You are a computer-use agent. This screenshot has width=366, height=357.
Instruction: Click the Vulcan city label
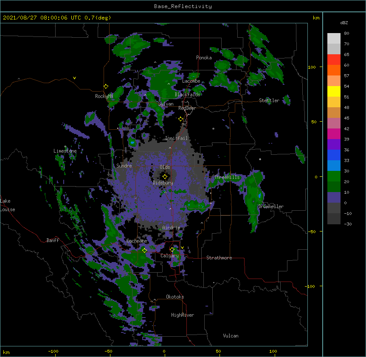pyautogui.click(x=231, y=336)
